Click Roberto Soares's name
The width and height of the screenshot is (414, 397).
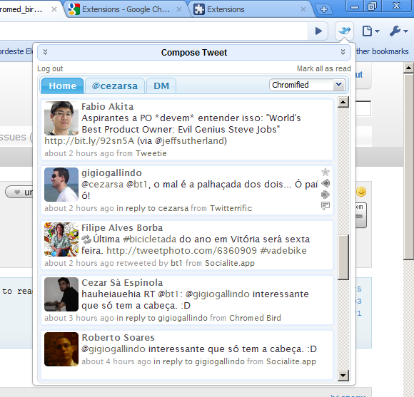point(118,337)
